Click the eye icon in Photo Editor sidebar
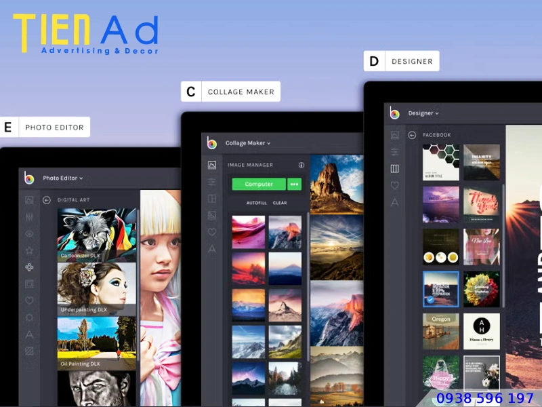The image size is (542, 407). tap(29, 234)
